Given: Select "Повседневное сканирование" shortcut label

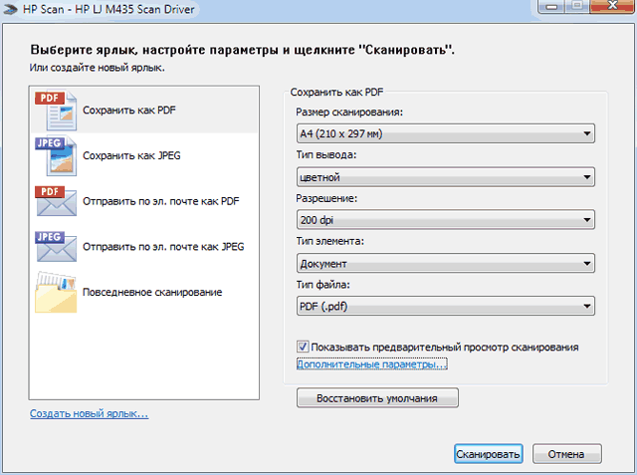Looking at the screenshot, I should 151,292.
